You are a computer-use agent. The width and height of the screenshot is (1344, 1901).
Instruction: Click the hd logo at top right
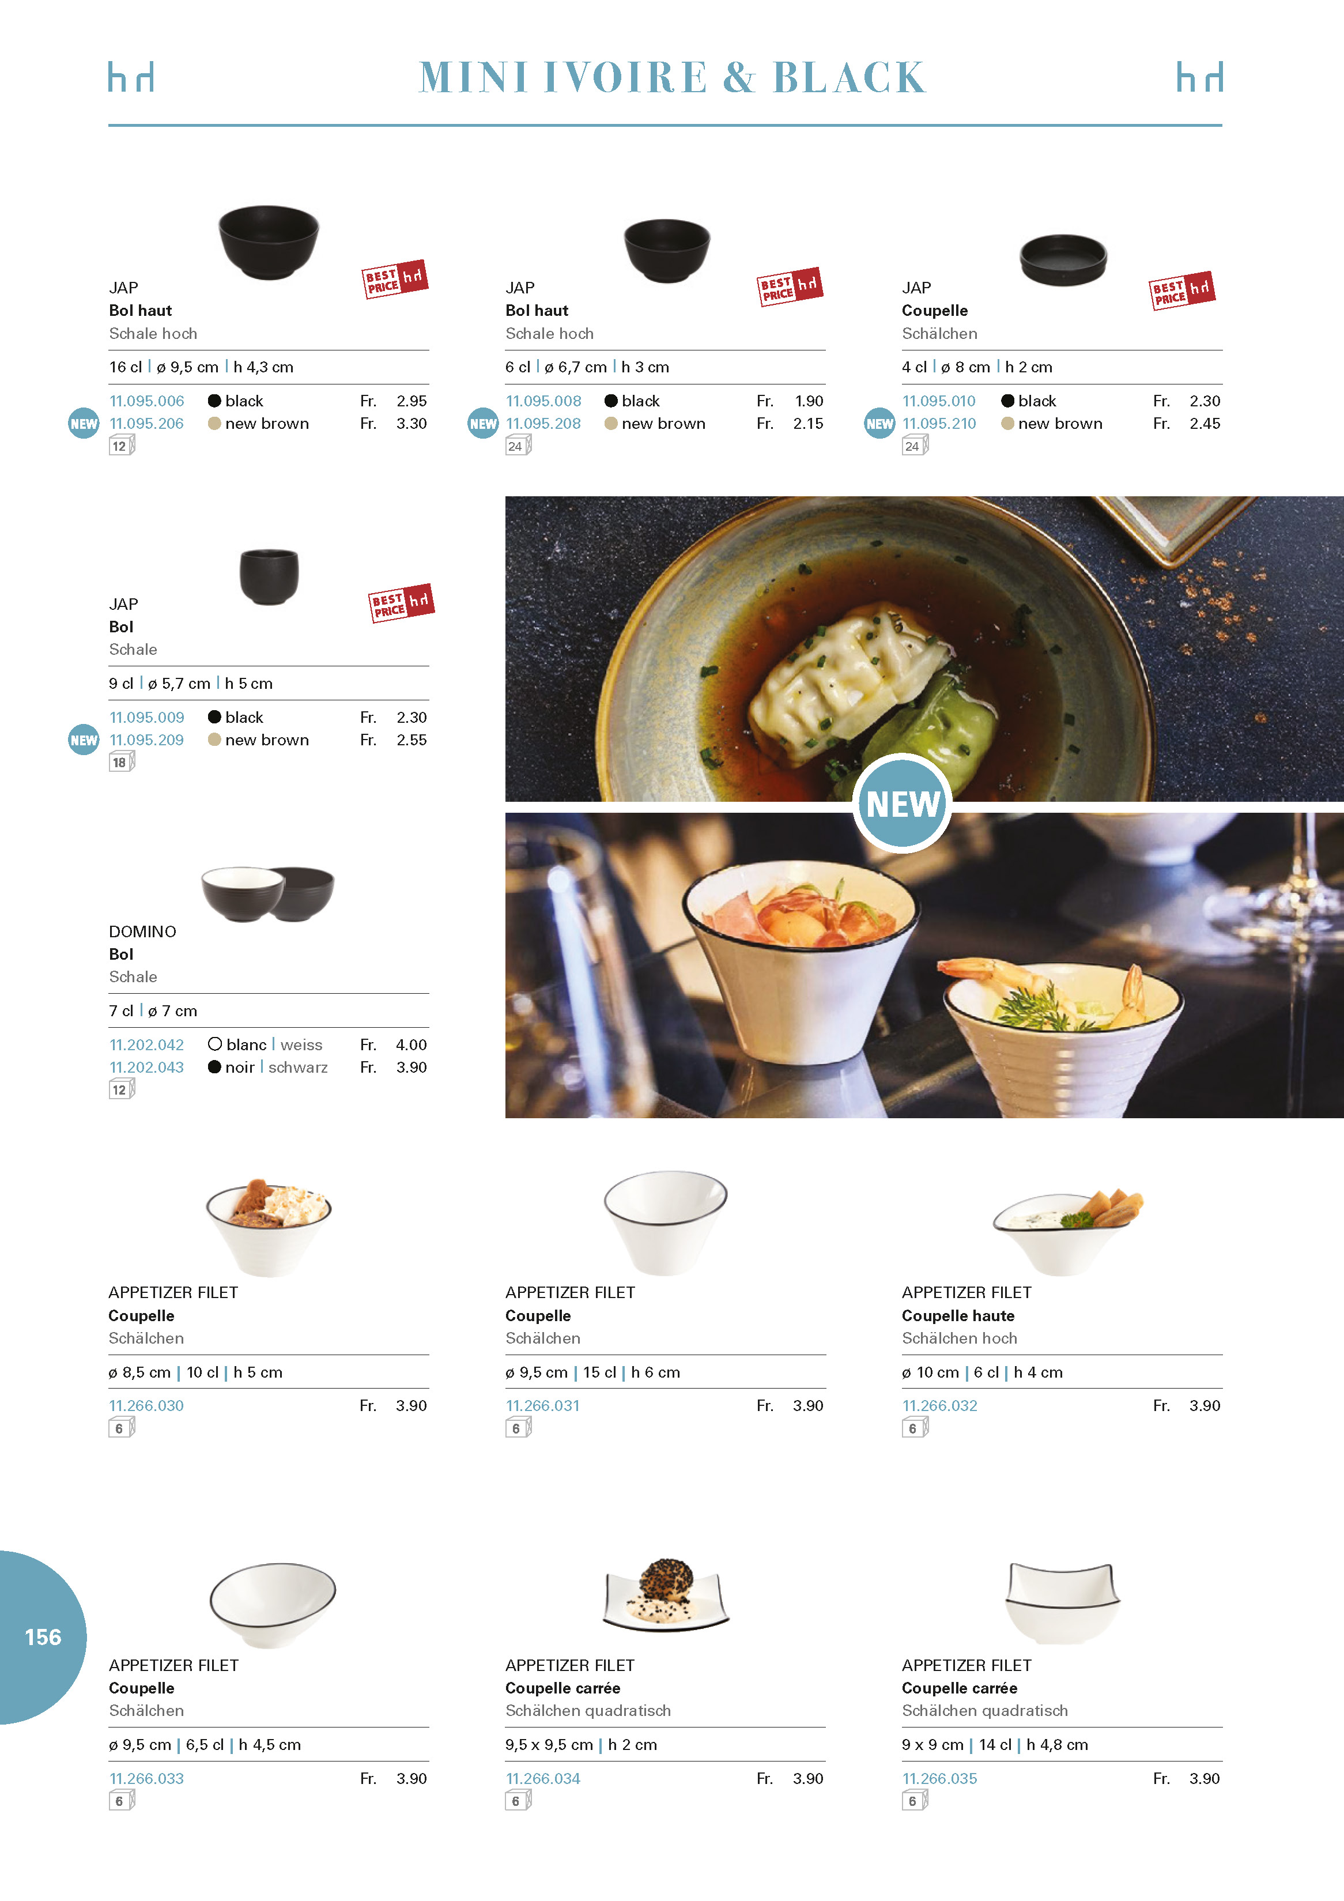(x=1199, y=77)
